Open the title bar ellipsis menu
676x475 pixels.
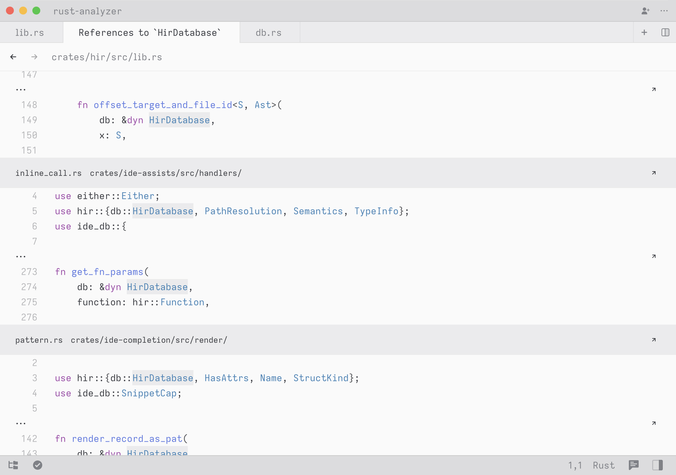click(664, 11)
